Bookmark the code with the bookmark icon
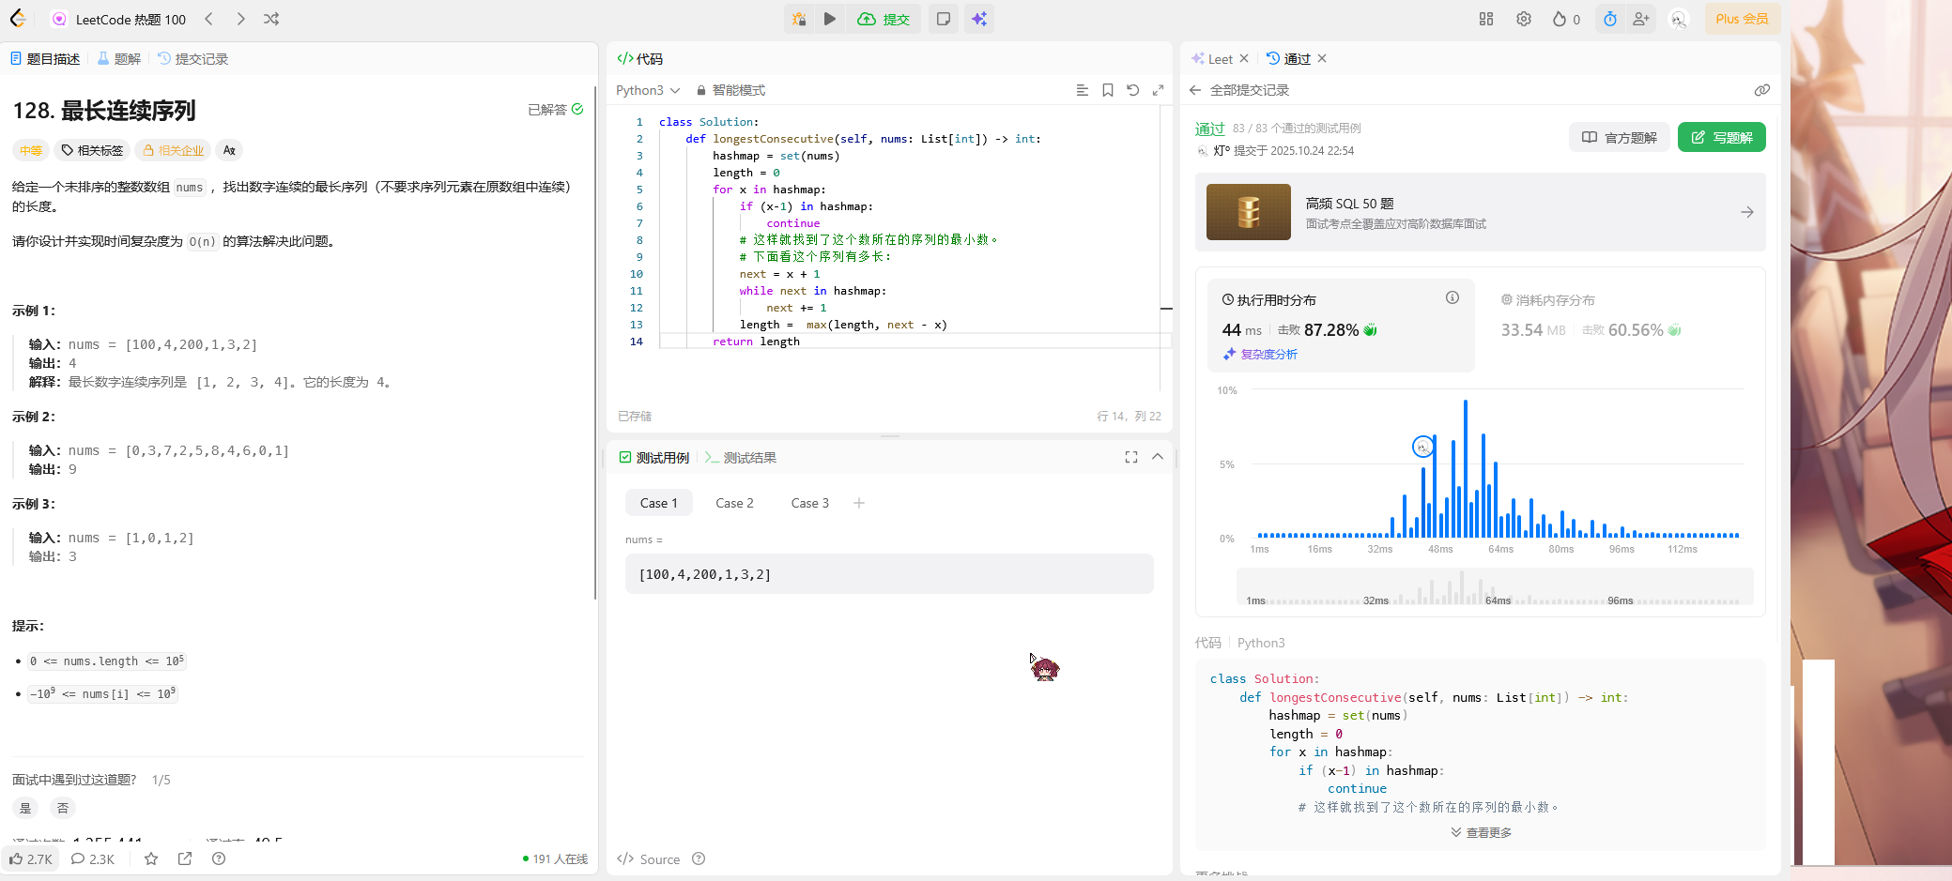This screenshot has width=1952, height=881. click(1108, 90)
